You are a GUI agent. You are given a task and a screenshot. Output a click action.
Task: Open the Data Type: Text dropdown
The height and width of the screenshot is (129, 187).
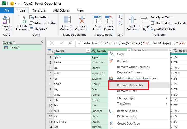pos(162,17)
